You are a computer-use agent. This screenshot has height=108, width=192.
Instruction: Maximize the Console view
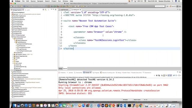pyautogui.click(x=180, y=72)
